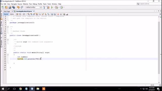
Task: Open the Profile menu
Action: click(x=40, y=4)
